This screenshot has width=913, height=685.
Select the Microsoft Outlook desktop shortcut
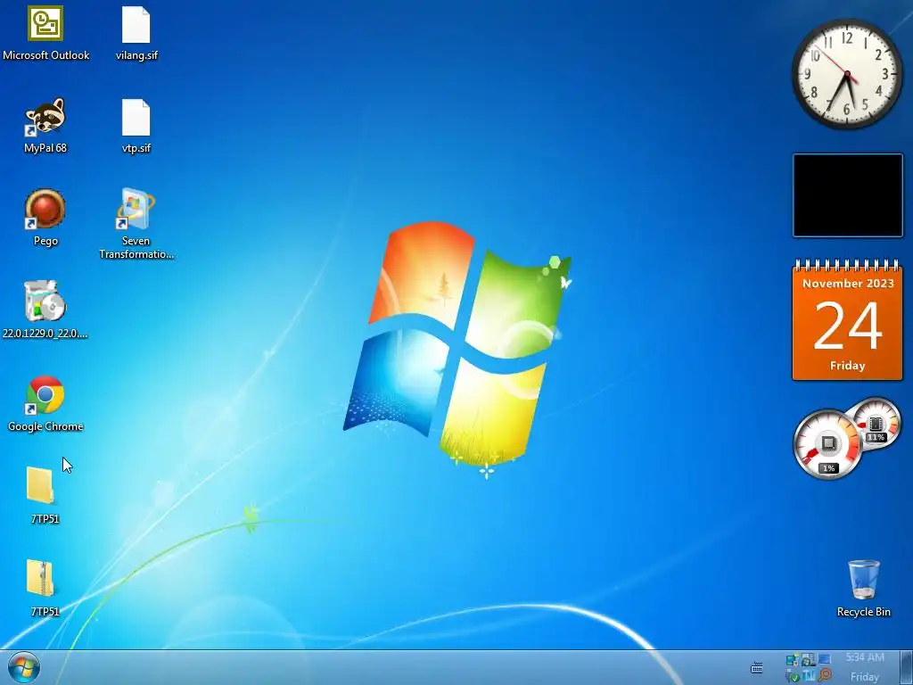[x=45, y=33]
